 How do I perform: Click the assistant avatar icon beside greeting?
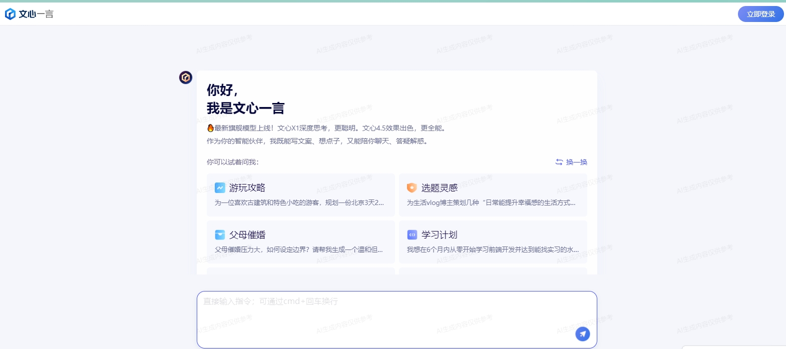click(186, 77)
